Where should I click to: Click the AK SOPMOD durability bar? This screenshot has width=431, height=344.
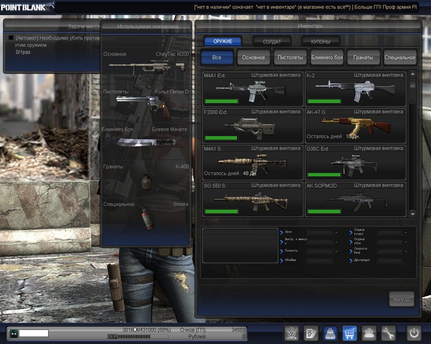click(x=324, y=212)
